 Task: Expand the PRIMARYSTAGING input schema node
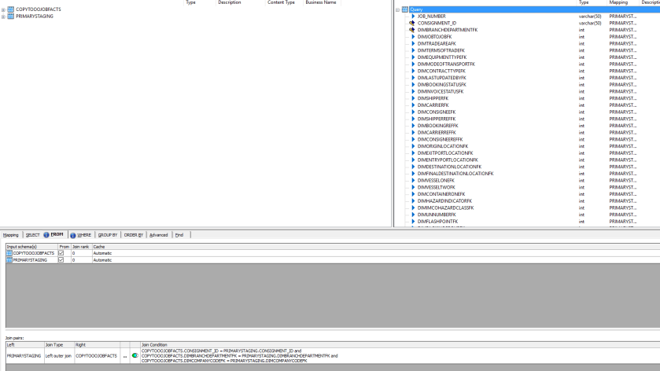pyautogui.click(x=3, y=16)
